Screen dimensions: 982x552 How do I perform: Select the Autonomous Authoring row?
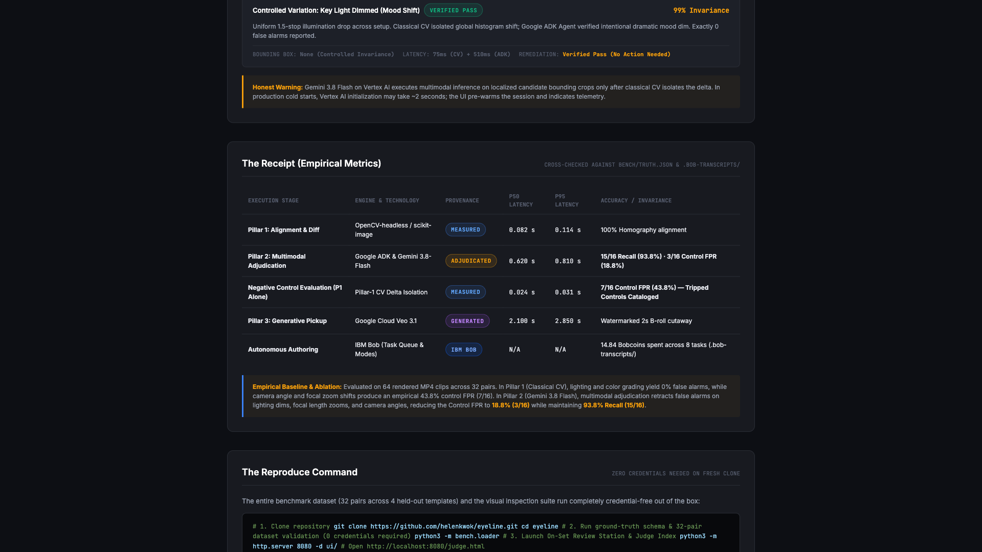click(x=491, y=350)
